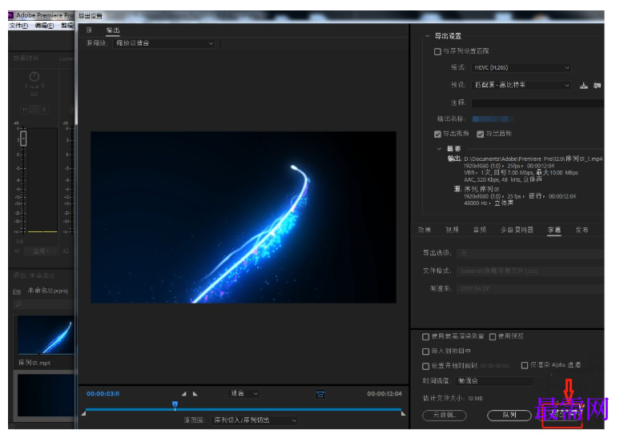This screenshot has width=624, height=434.
Task: Click the save preset icon
Action: pos(583,86)
